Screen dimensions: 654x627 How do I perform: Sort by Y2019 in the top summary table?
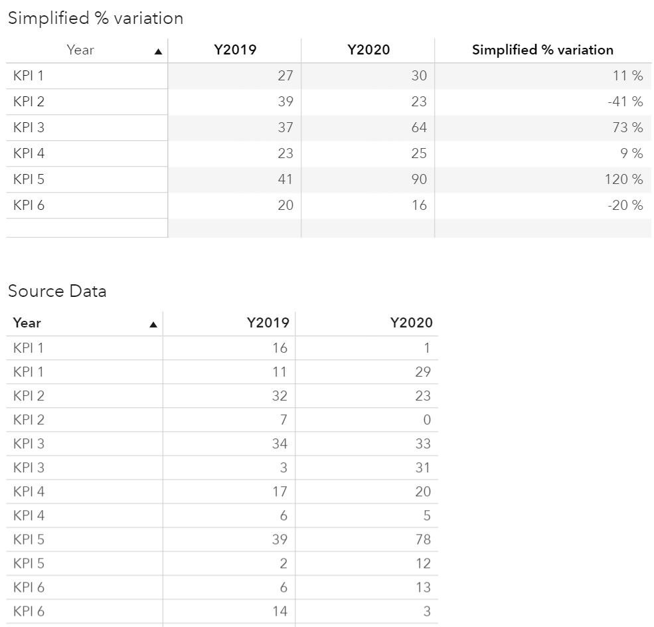tap(235, 50)
